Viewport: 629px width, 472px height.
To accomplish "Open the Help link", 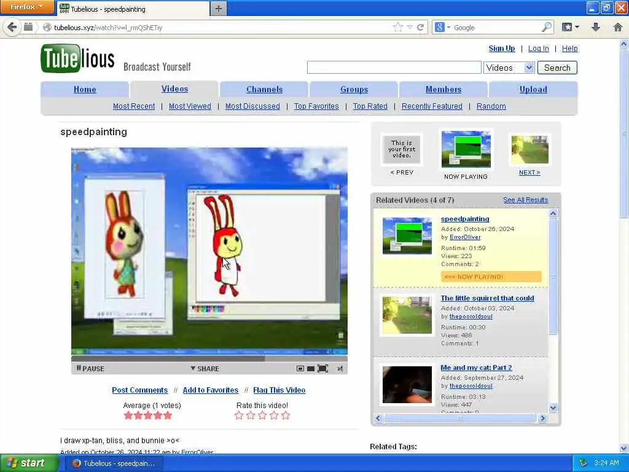I will (569, 48).
